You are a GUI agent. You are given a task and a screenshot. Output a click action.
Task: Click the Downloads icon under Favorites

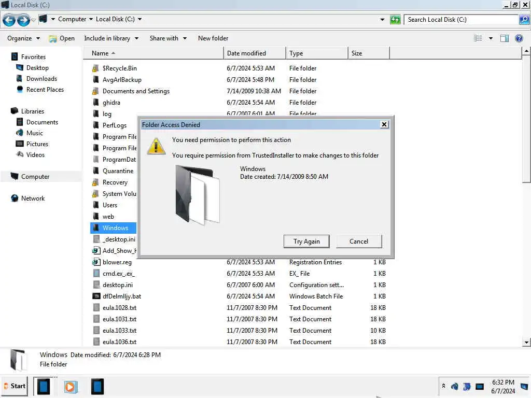[x=20, y=79]
